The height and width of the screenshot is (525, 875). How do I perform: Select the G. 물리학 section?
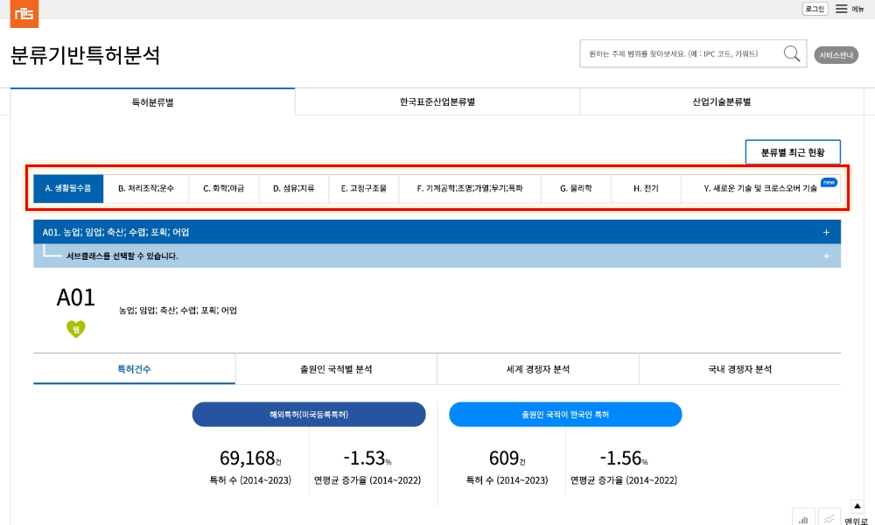pyautogui.click(x=576, y=189)
